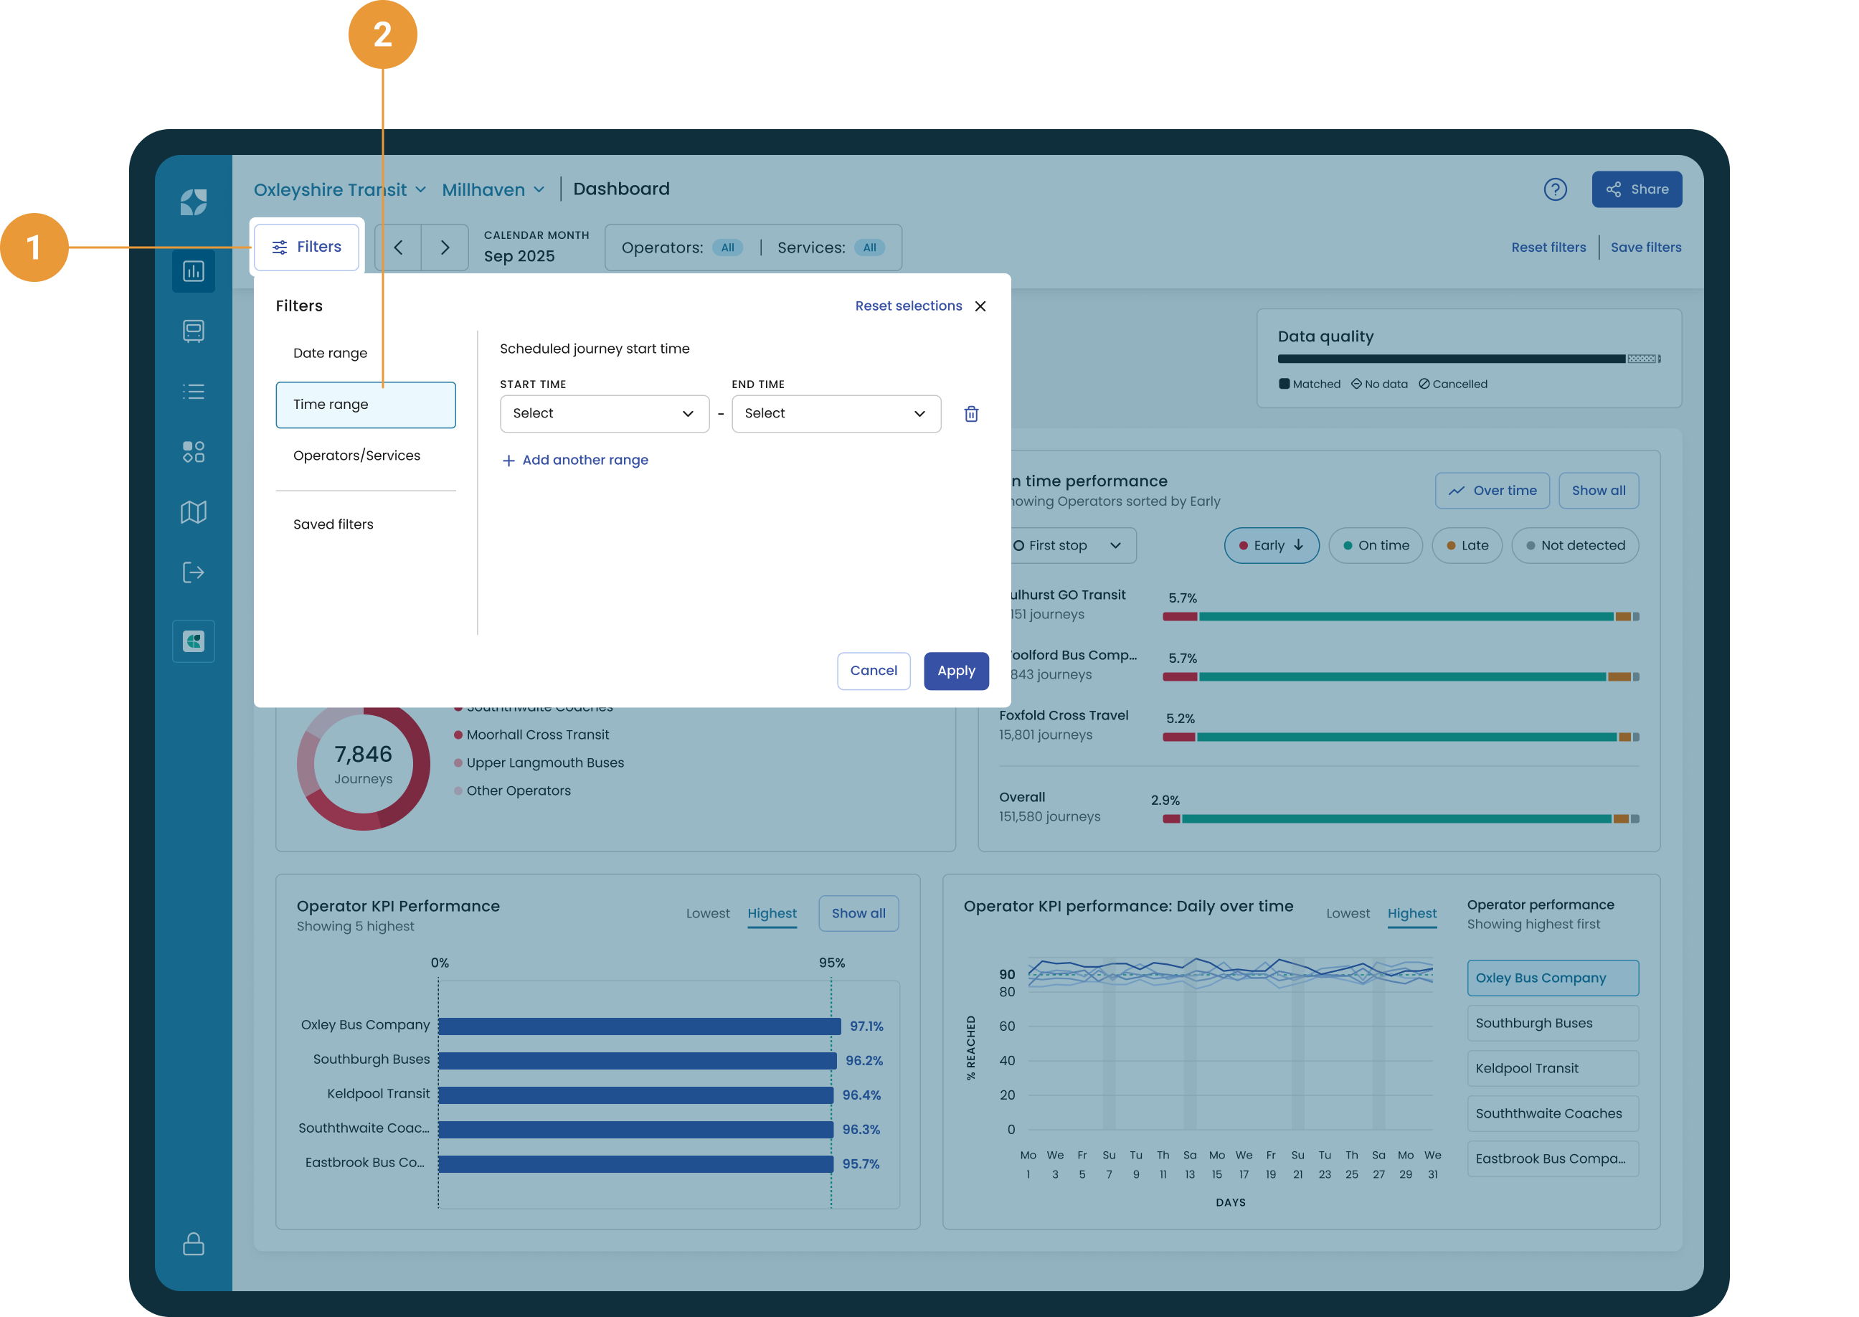The image size is (1859, 1317).
Task: Select the Date range filter tab
Action: pos(330,354)
